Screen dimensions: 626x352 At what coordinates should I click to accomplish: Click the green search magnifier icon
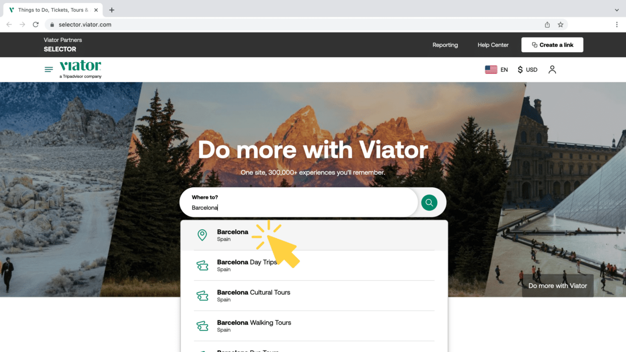429,202
